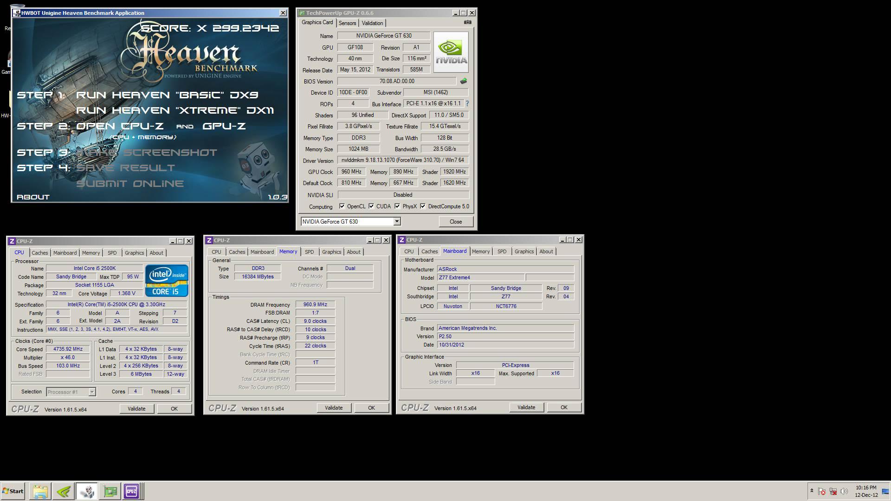Click Close button in GPU-Z
Screen dimensions: 891x501
[456, 222]
